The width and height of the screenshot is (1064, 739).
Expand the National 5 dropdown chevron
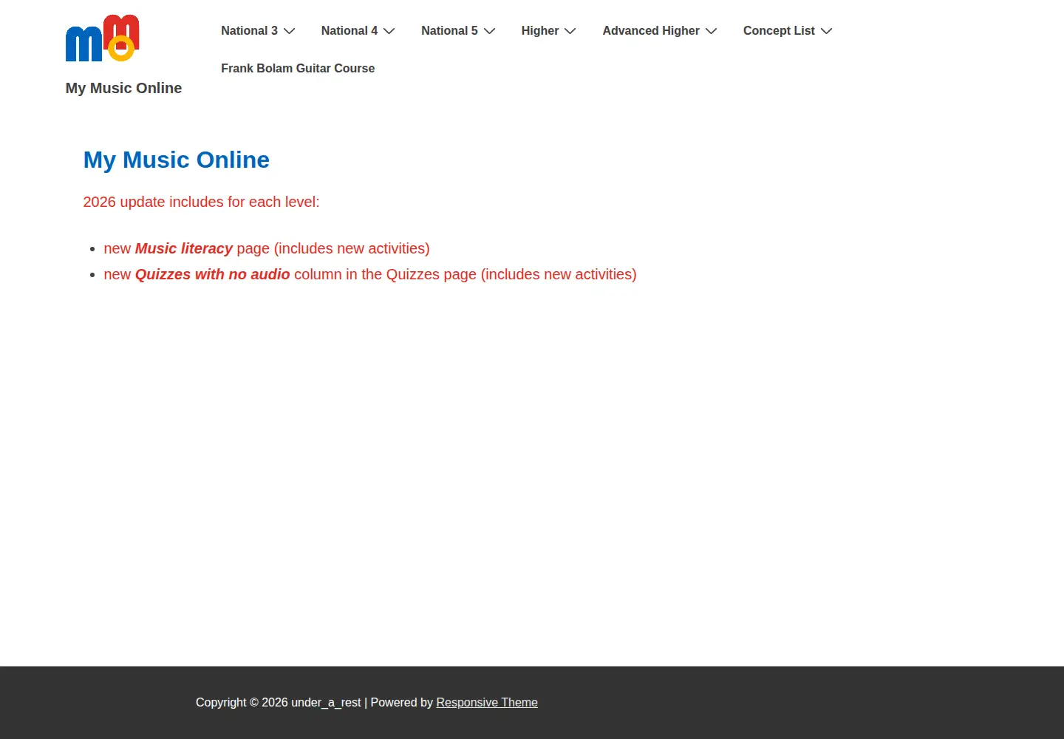coord(489,31)
